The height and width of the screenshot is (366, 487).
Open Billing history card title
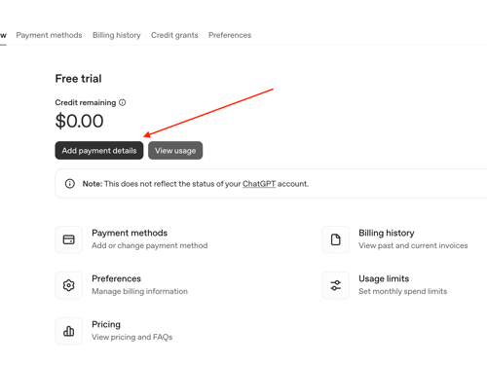(x=387, y=233)
